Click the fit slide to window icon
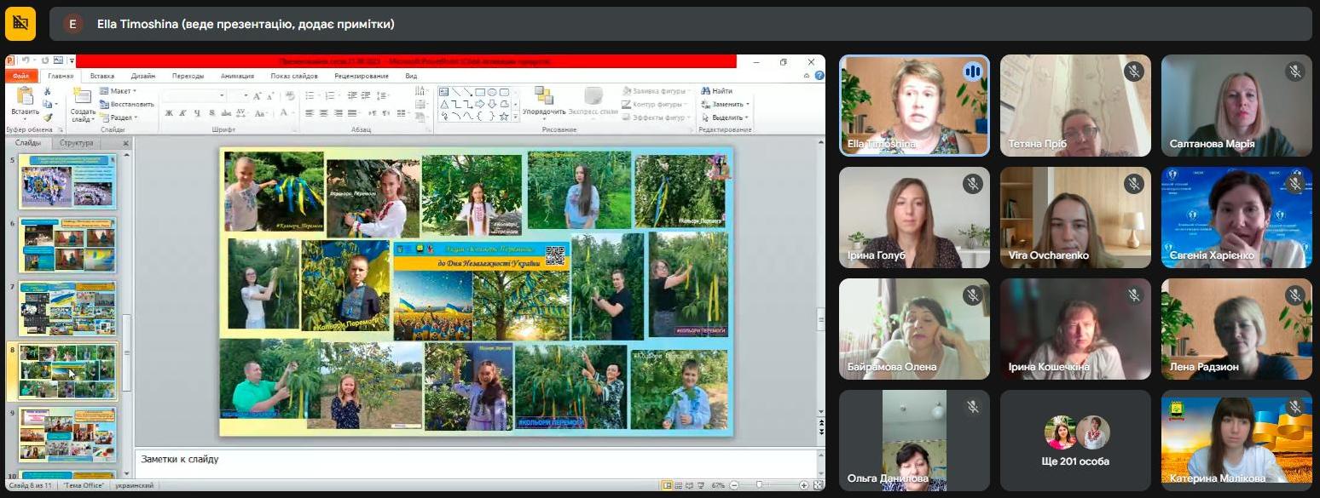Viewport: 1320px width, 498px height. coord(817,484)
